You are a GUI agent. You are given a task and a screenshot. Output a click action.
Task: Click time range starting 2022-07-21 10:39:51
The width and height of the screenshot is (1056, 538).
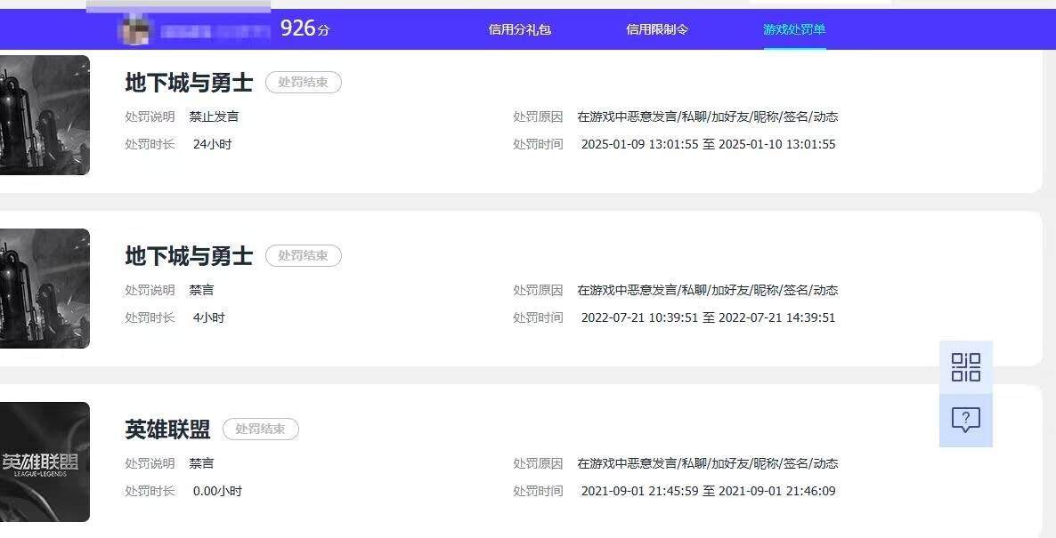(x=709, y=317)
